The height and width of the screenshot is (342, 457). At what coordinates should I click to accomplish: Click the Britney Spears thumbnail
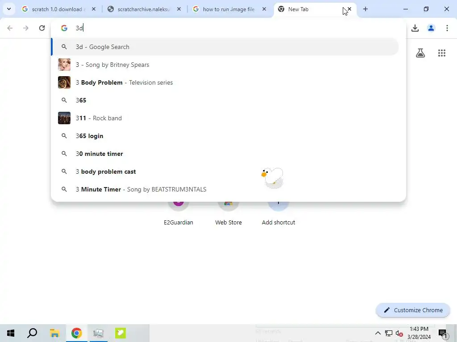[x=64, y=65]
